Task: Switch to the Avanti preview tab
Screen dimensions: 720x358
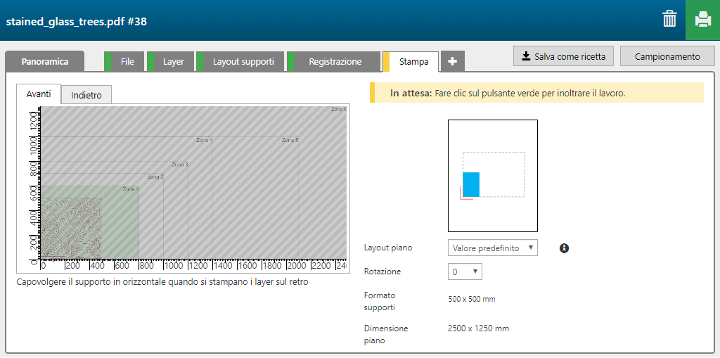Action: pos(39,94)
